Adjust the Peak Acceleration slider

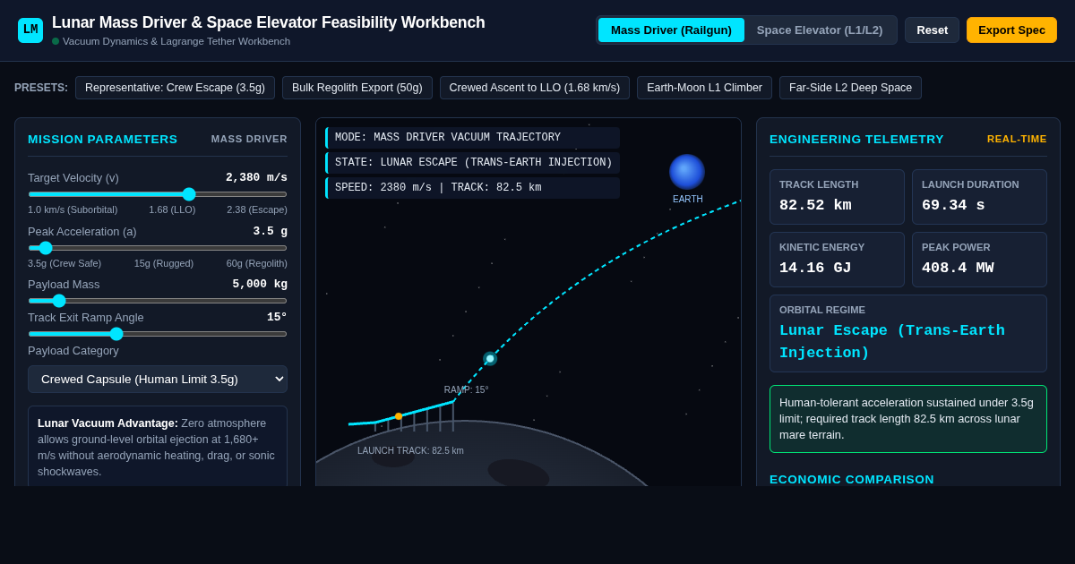(158, 248)
